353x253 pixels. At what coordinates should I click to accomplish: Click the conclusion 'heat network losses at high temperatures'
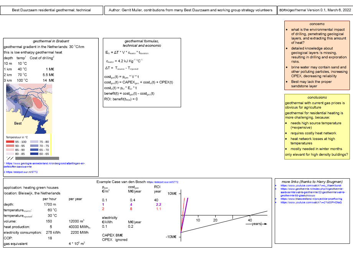pos(313,141)
